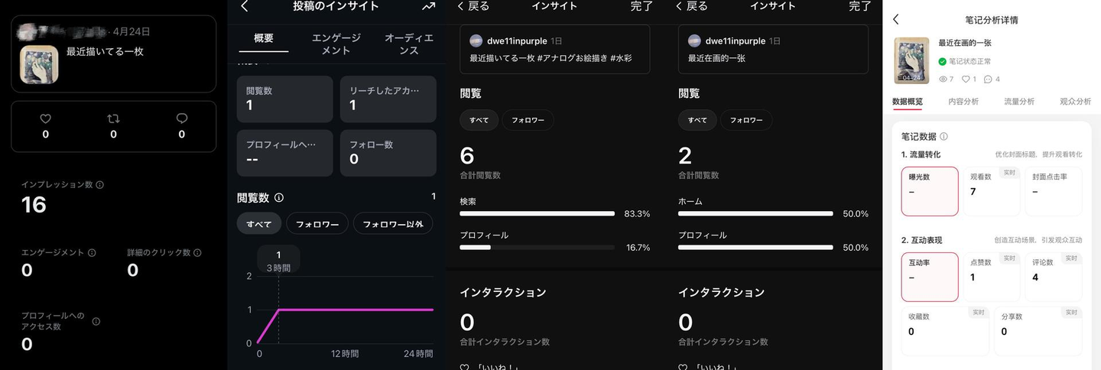This screenshot has height=370, width=1101.
Task: Click the trending arrow icon in 投稿のインサイト header
Action: point(428,7)
